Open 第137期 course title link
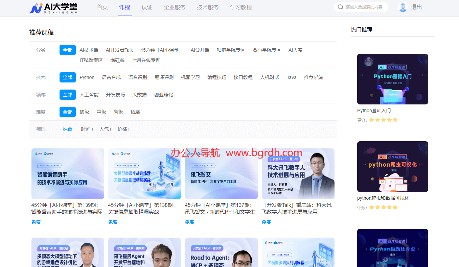The image size is (459, 267). 220,209
